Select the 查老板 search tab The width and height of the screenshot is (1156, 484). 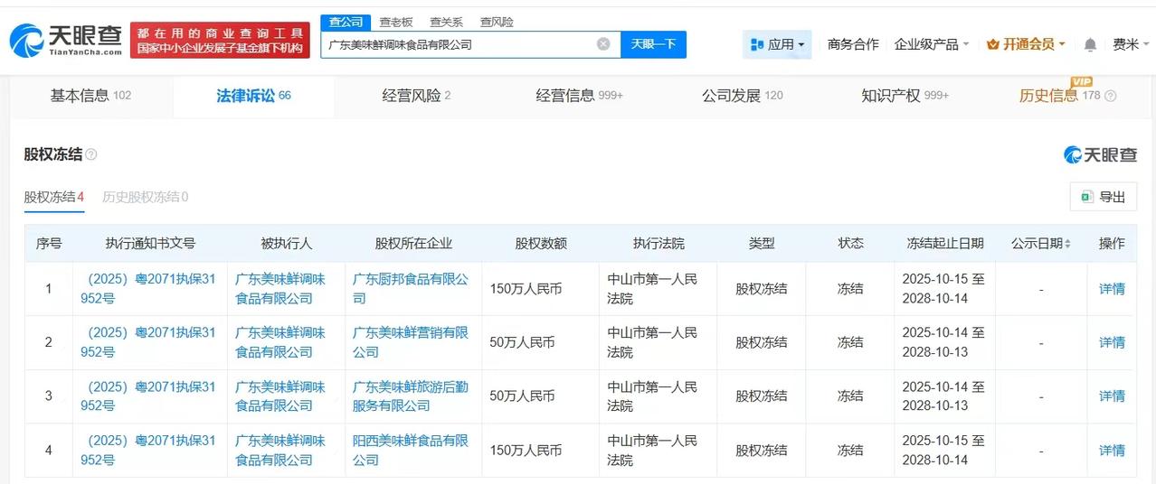[x=396, y=22]
